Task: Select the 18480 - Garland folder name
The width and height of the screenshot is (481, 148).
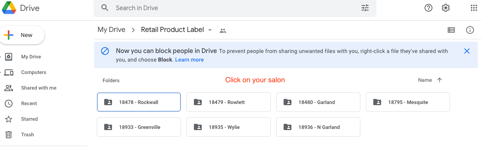Action: click(316, 102)
